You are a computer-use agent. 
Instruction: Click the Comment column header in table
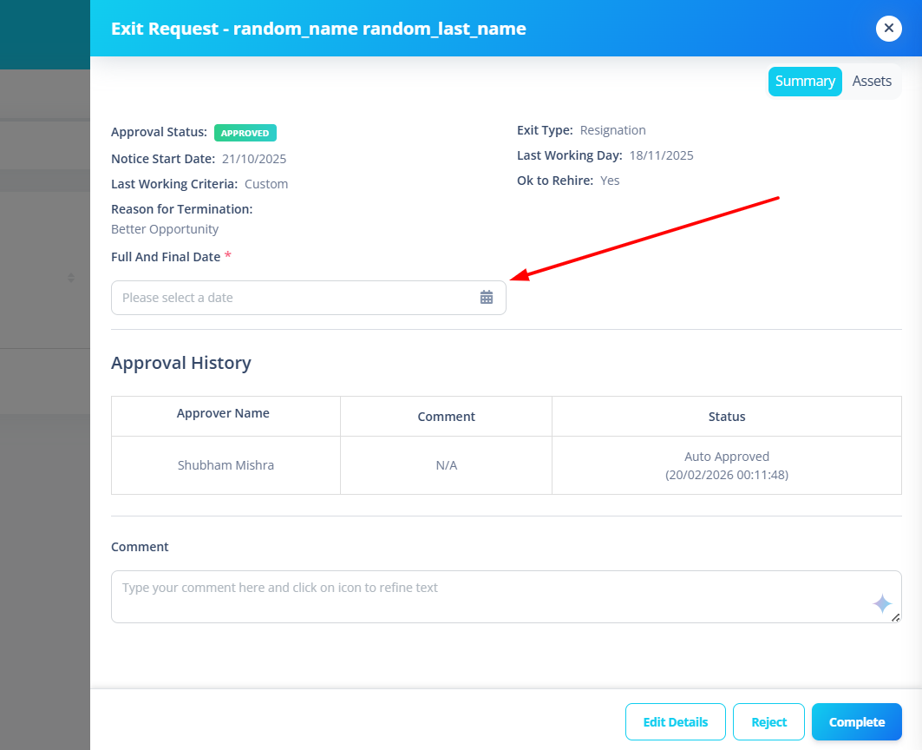[447, 417]
